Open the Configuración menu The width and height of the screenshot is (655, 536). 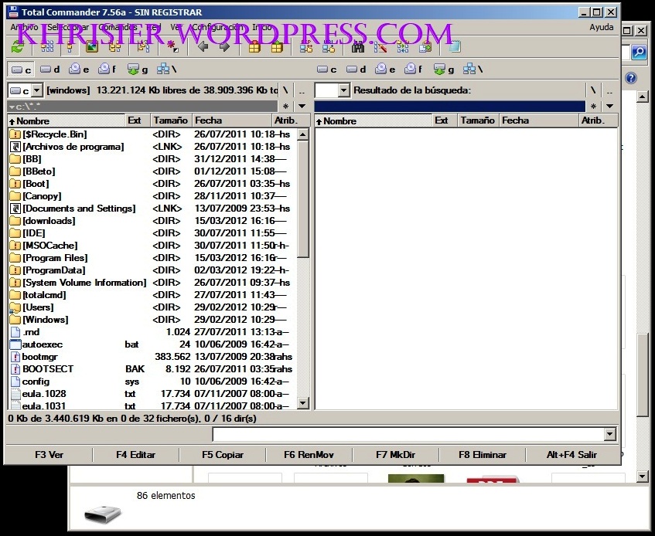pyautogui.click(x=217, y=28)
